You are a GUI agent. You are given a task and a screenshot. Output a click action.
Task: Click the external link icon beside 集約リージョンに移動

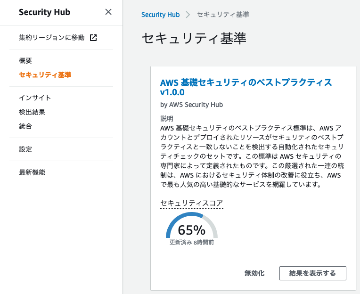(x=93, y=38)
